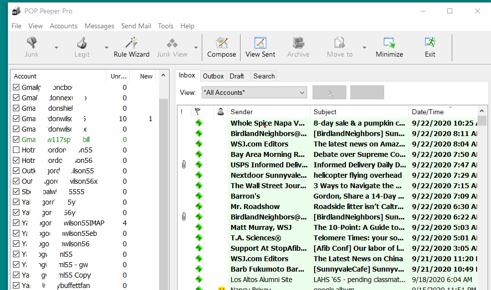Toggle the green highlighted Gmail bill account checkbox
The height and width of the screenshot is (290, 491).
click(x=16, y=140)
